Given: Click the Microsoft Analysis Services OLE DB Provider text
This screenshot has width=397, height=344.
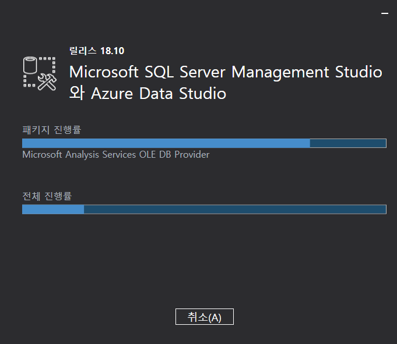Looking at the screenshot, I should 116,154.
